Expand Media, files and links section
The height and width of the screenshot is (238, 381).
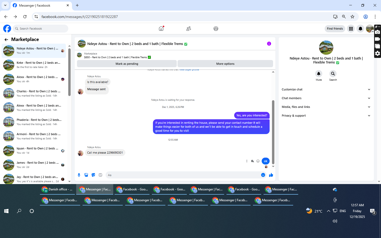click(326, 107)
